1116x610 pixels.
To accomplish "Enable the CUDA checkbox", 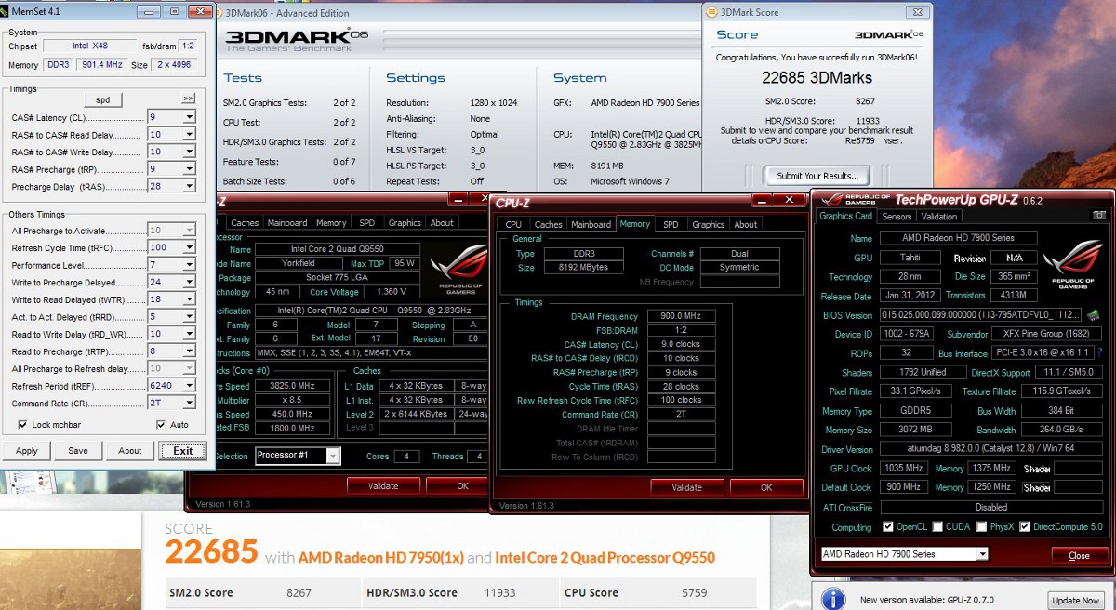I will 937,527.
